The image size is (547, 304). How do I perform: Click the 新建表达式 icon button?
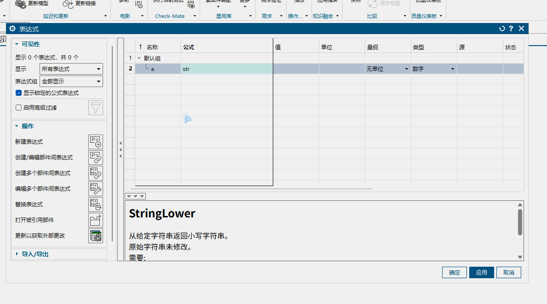click(x=96, y=142)
